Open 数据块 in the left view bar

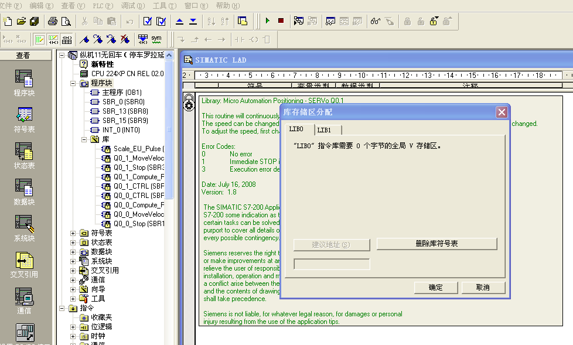24,192
